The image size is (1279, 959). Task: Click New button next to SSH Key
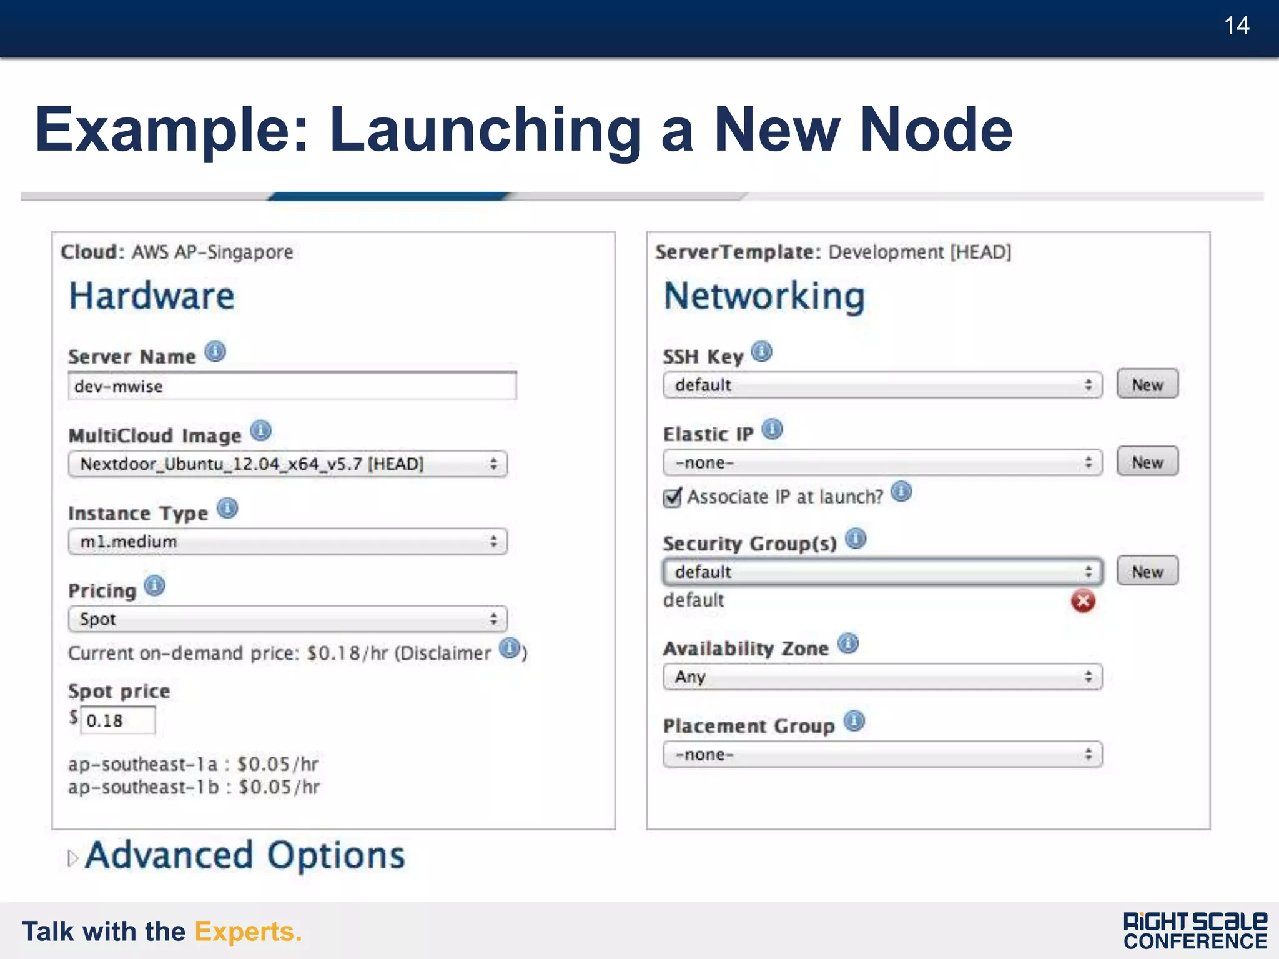(x=1147, y=384)
